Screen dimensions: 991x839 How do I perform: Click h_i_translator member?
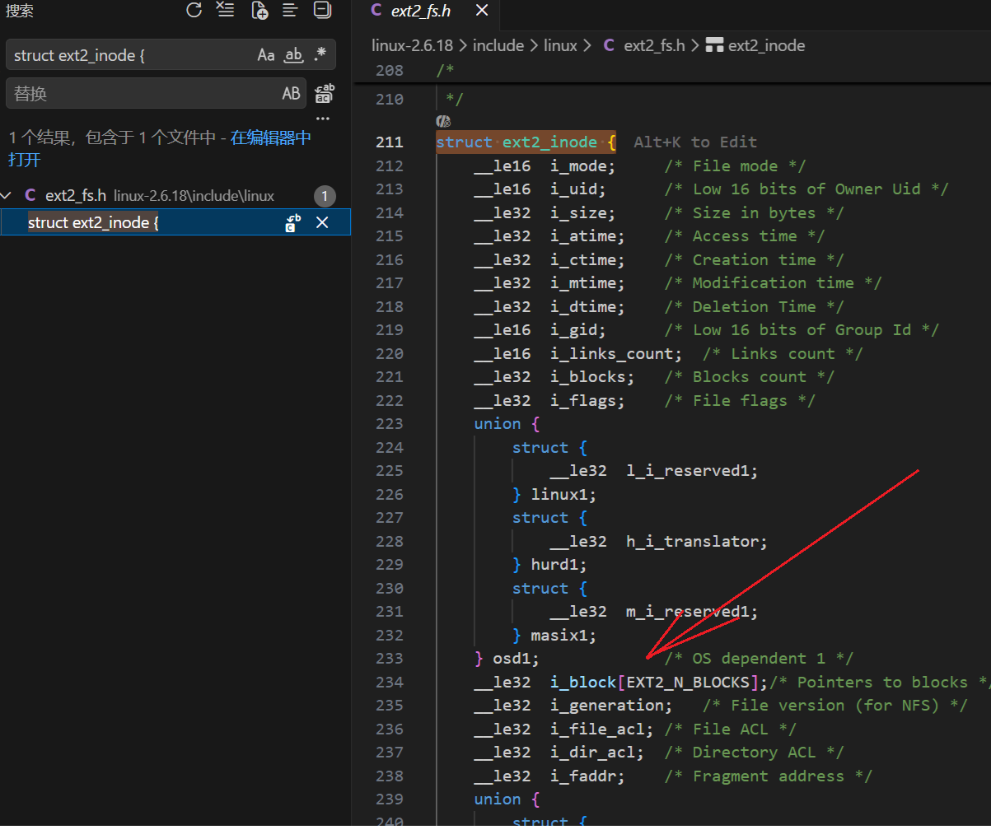point(696,541)
